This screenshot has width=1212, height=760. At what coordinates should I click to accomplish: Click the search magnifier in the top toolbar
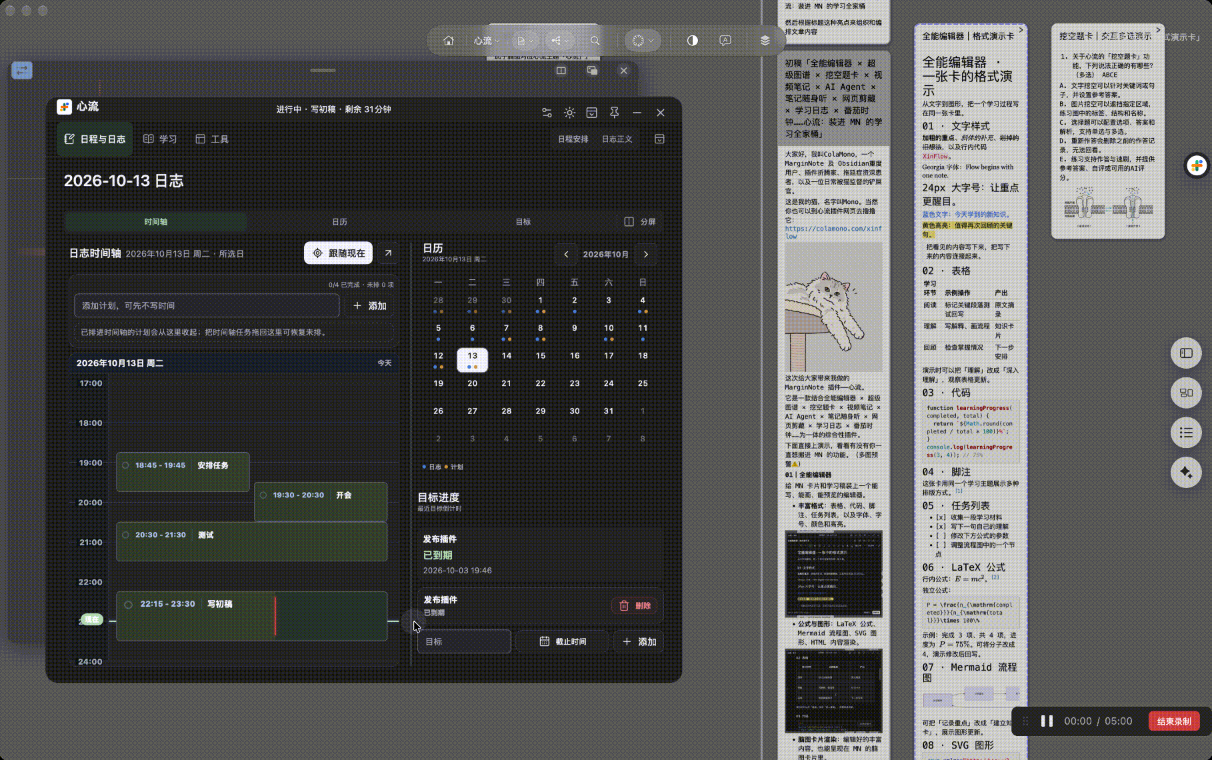pos(595,41)
